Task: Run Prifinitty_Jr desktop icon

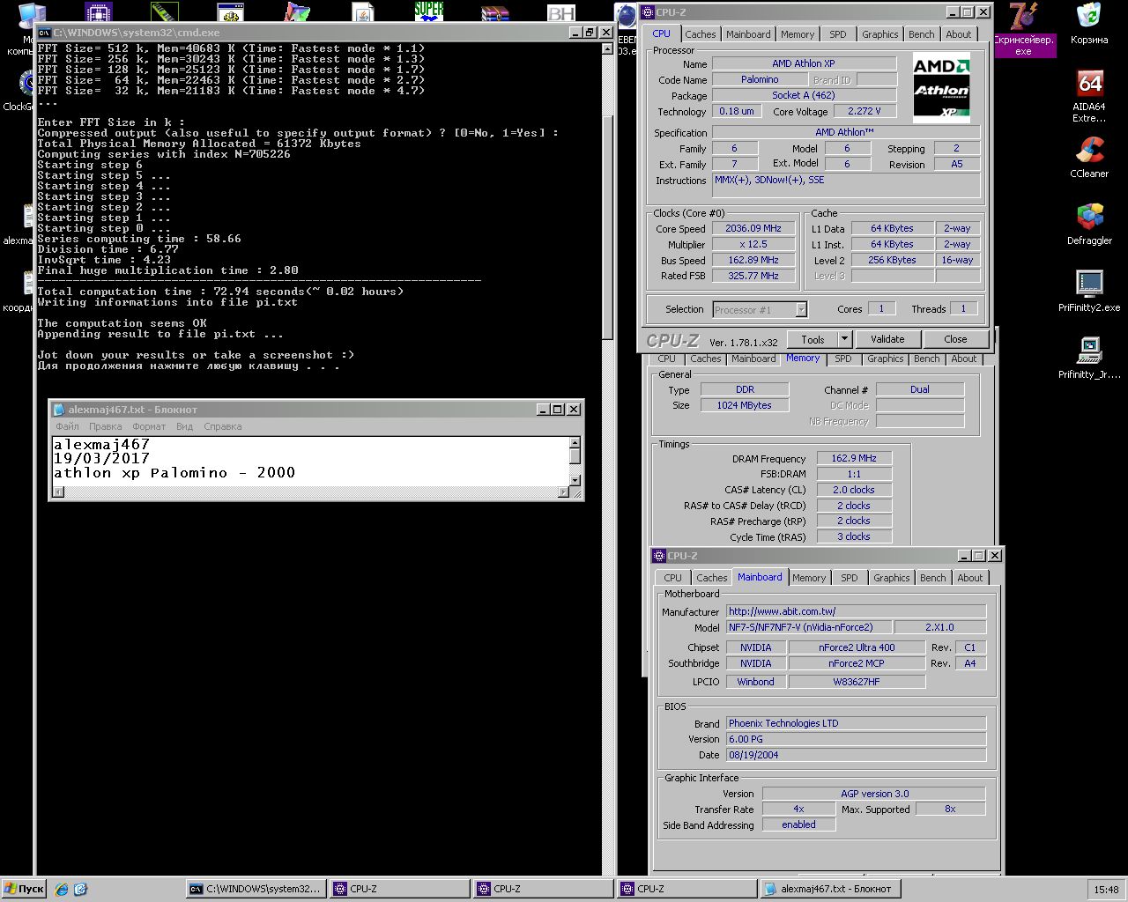Action: (1089, 359)
